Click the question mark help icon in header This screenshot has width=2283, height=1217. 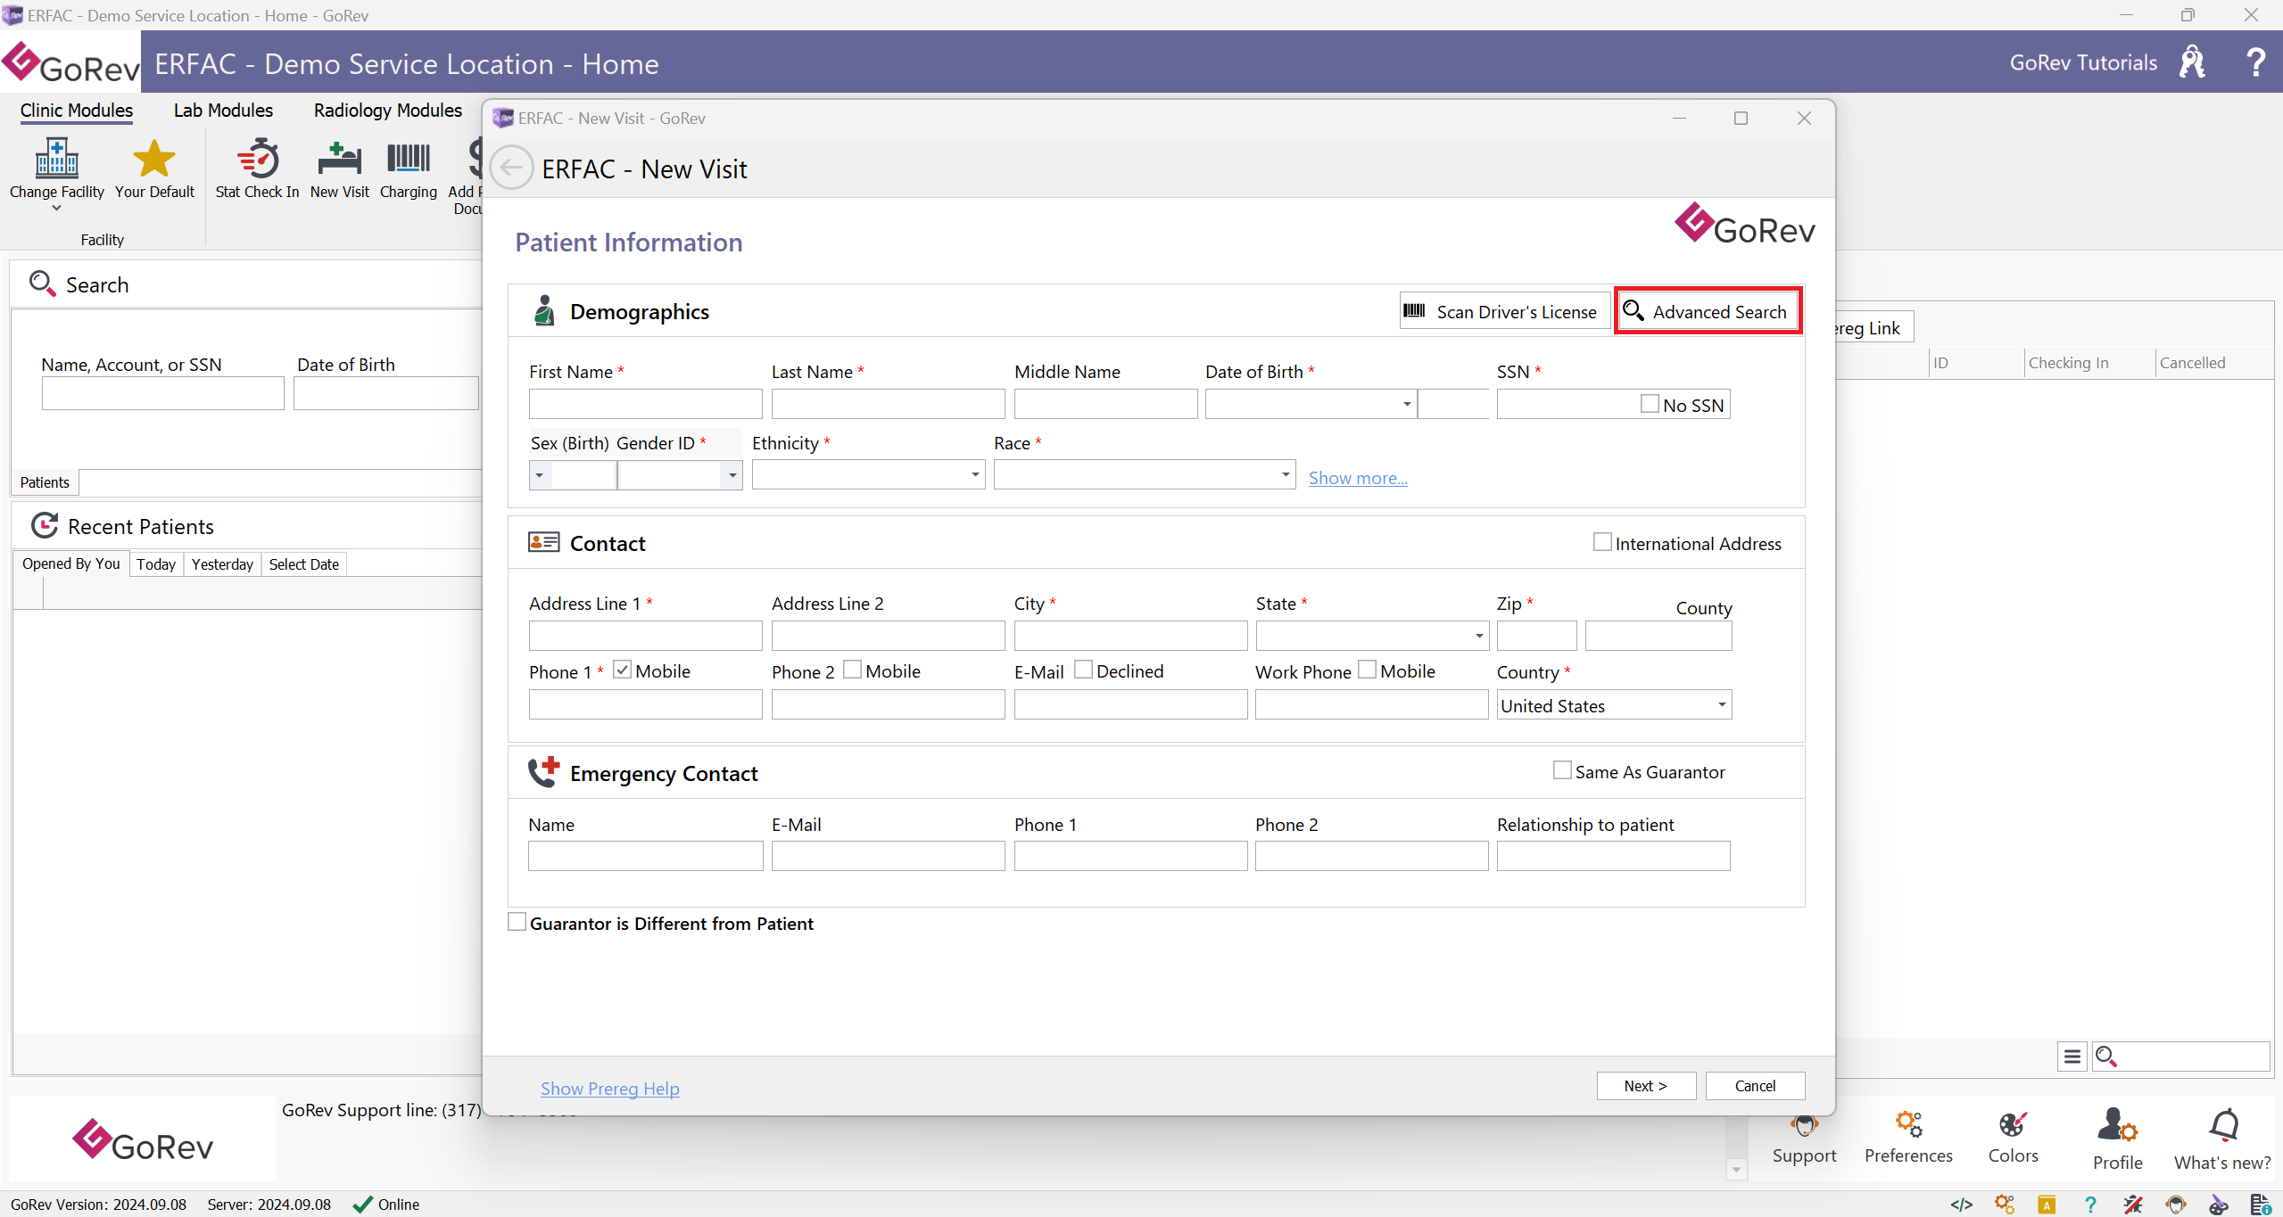click(x=2255, y=62)
